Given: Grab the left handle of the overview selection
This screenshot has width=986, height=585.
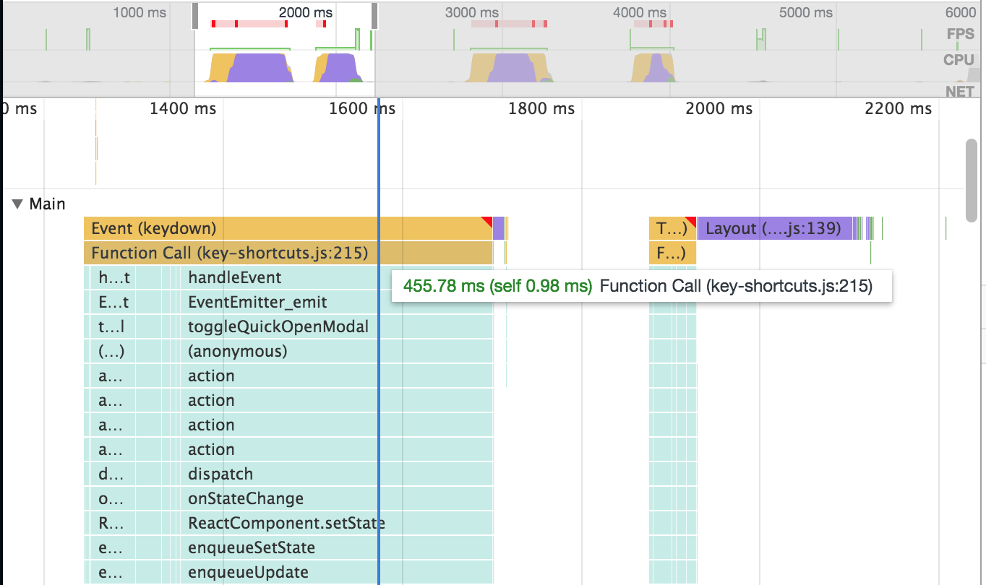Looking at the screenshot, I should [x=194, y=17].
